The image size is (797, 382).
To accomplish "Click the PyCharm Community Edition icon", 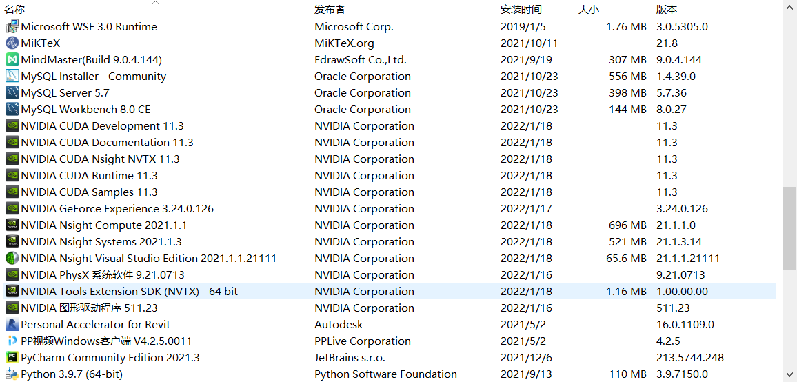I will pyautogui.click(x=12, y=358).
